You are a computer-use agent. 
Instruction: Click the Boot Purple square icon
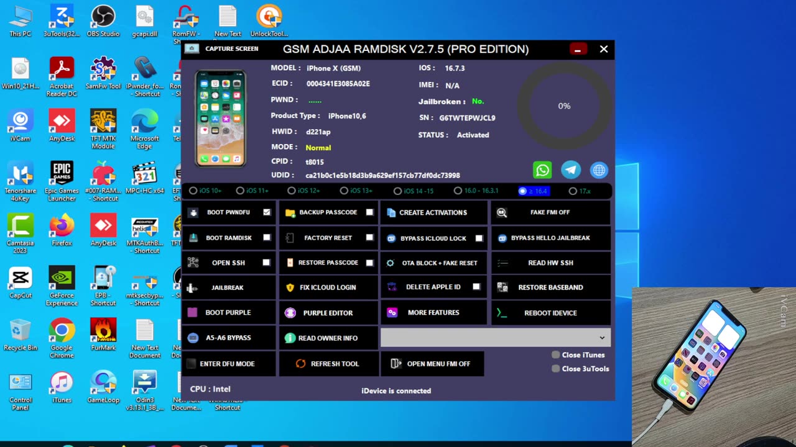[x=193, y=312]
